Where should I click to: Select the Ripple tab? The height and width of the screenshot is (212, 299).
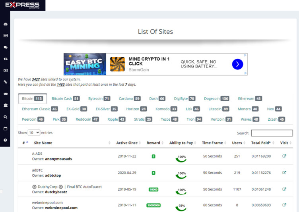tap(116, 119)
